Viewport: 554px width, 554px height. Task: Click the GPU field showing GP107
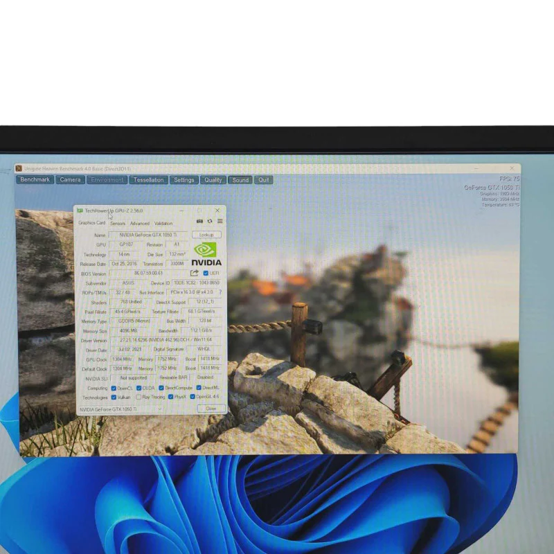(x=126, y=244)
